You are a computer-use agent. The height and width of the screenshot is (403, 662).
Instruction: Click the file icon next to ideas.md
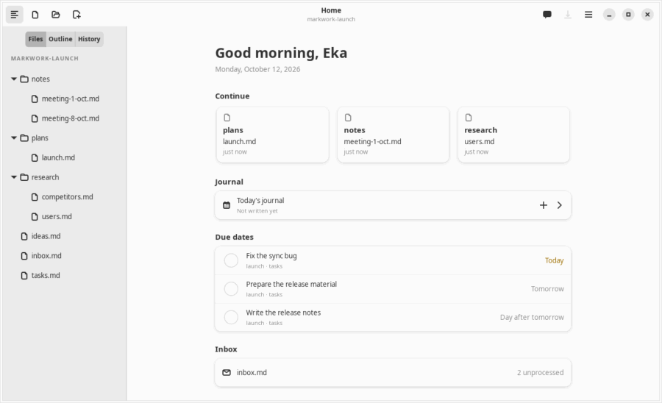[x=24, y=236]
